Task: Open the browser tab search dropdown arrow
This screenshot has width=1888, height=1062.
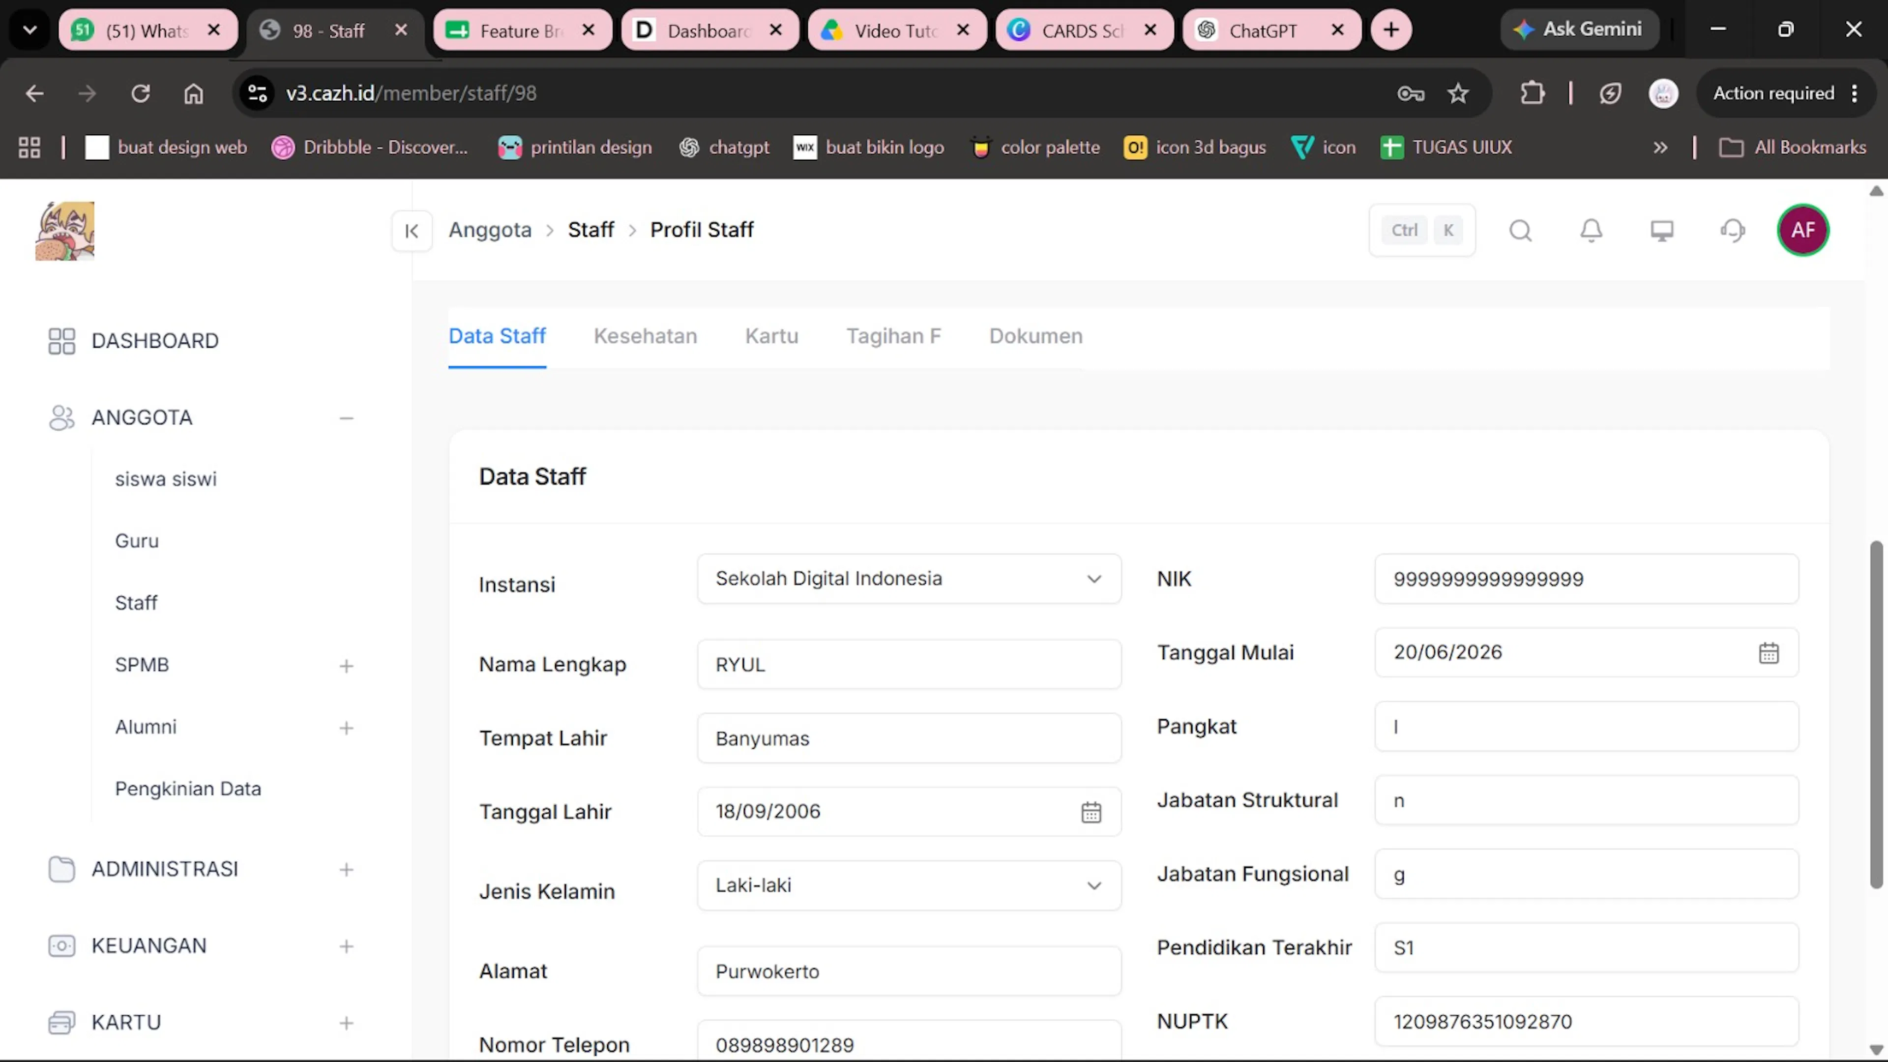Action: coord(30,30)
